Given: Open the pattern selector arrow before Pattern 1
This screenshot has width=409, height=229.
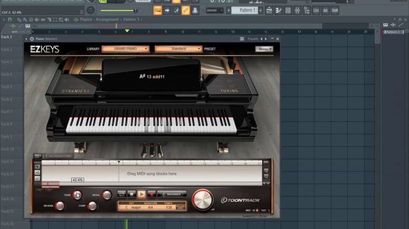Looking at the screenshot, I should (229, 11).
